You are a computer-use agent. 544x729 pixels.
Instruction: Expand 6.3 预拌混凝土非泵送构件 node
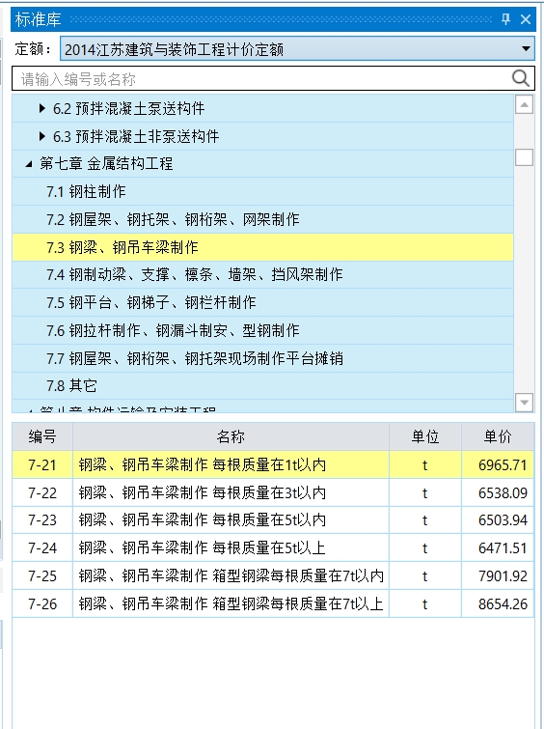(42, 136)
